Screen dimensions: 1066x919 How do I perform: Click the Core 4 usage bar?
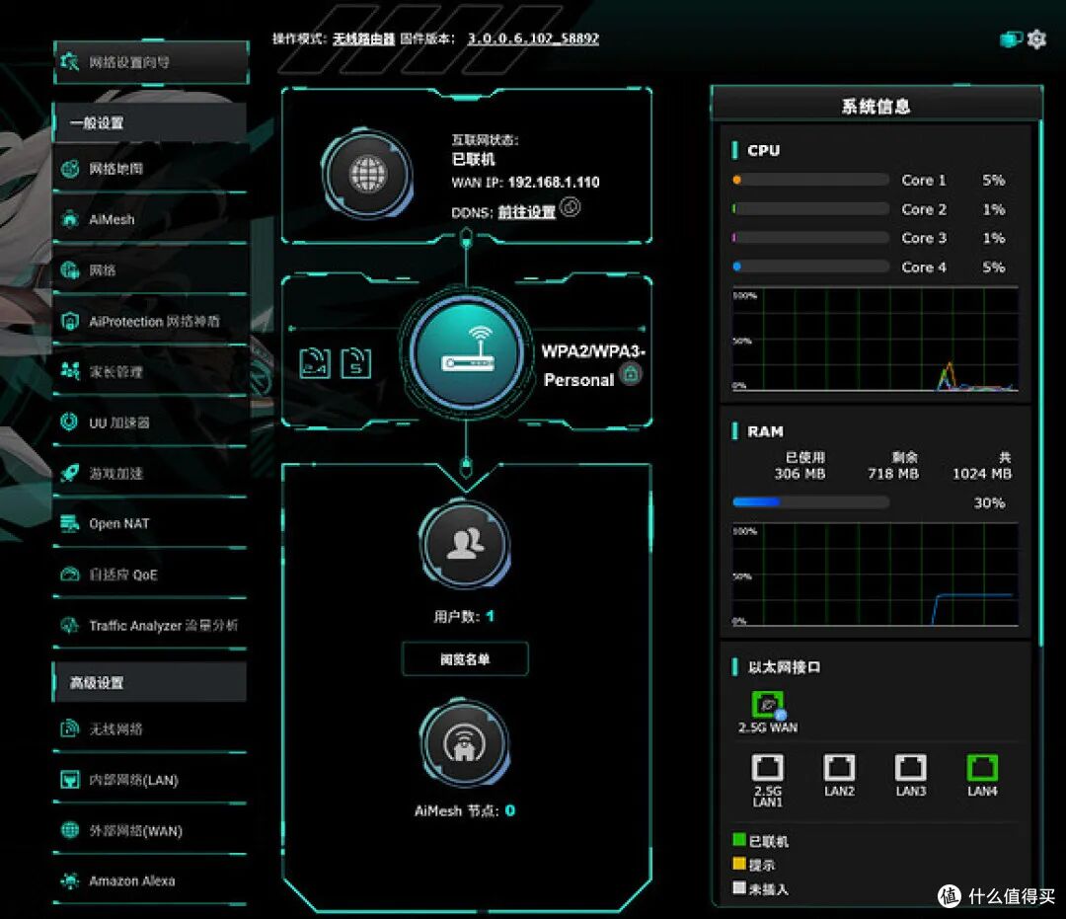pos(811,268)
